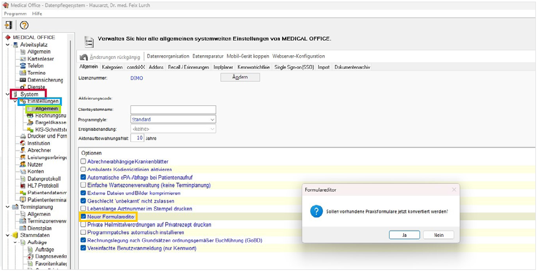537x271 pixels.
Task: Open Diagnoseverknüpfung icon entry
Action: point(30,256)
